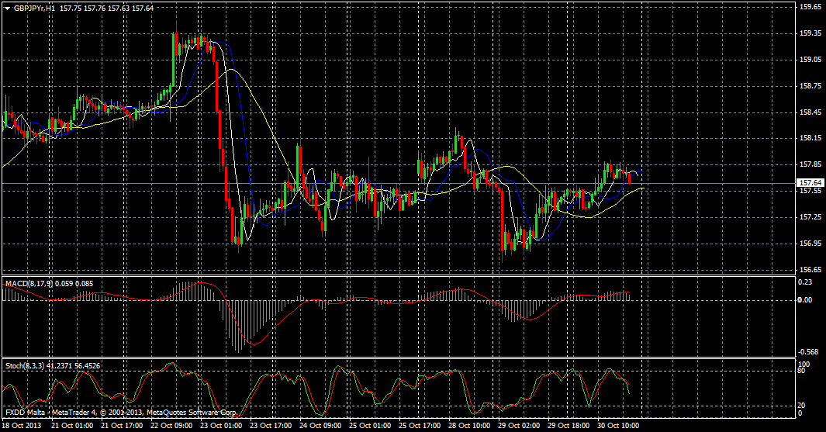Click the triangle arrow before GBPJPYr,H1
The image size is (826, 432).
(x=7, y=9)
